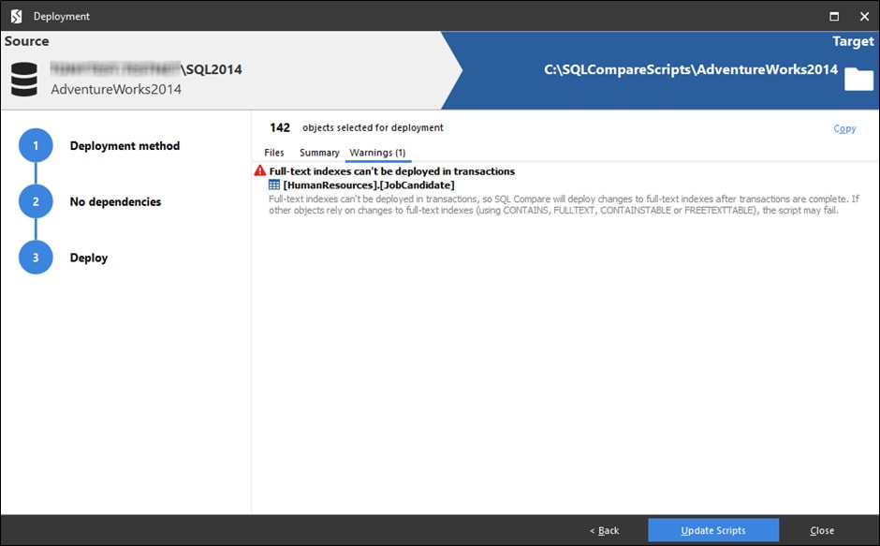Click the source database cylinder icon
880x546 pixels.
click(x=24, y=80)
